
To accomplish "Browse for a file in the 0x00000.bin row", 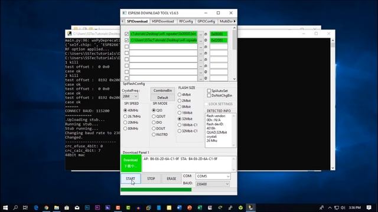I will [201, 34].
